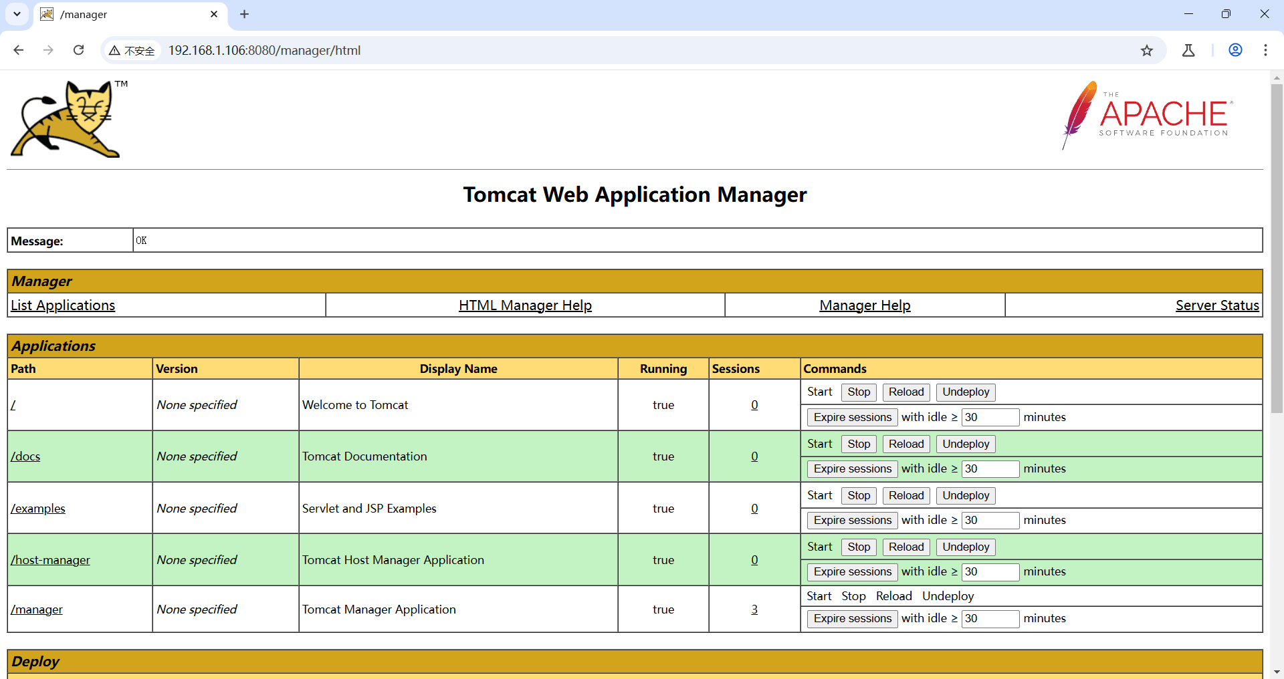Viewport: 1284px width, 679px height.
Task: Undeploy the Tomcat Host Manager Application
Action: pos(966,547)
